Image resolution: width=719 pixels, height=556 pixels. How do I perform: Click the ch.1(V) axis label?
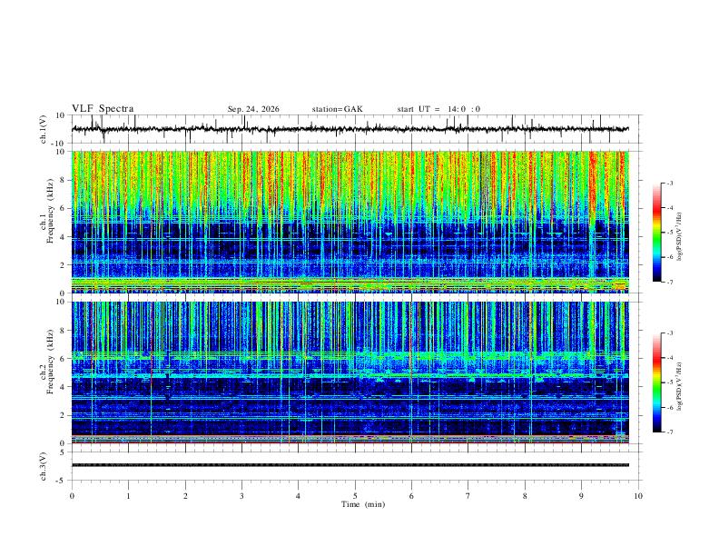coord(44,129)
